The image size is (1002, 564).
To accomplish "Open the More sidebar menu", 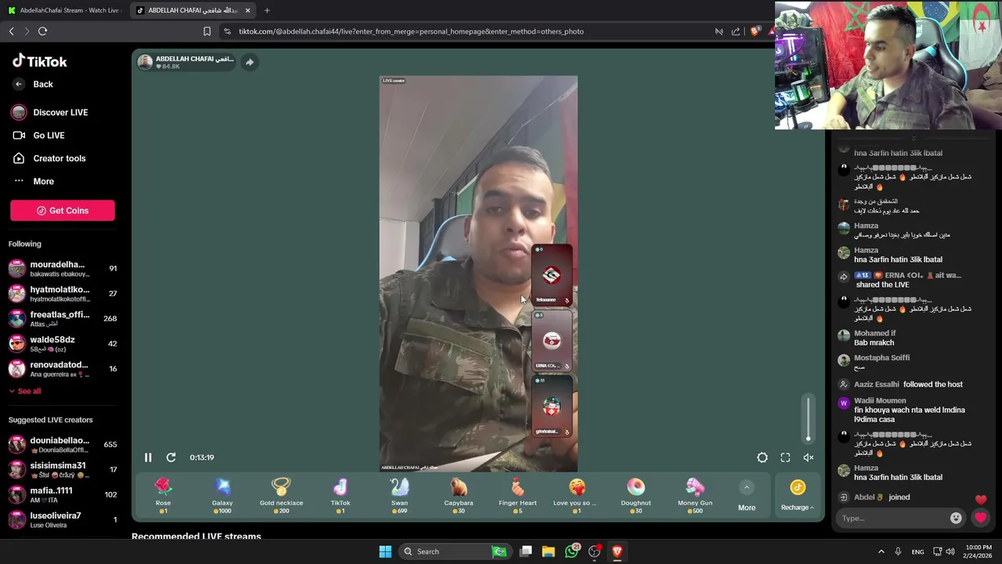I will pyautogui.click(x=34, y=181).
